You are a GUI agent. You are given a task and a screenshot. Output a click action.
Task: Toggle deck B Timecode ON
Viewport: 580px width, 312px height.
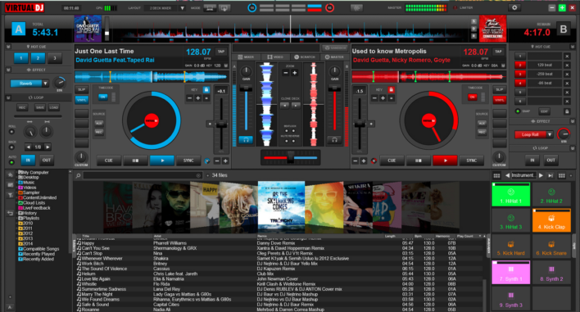(472, 97)
